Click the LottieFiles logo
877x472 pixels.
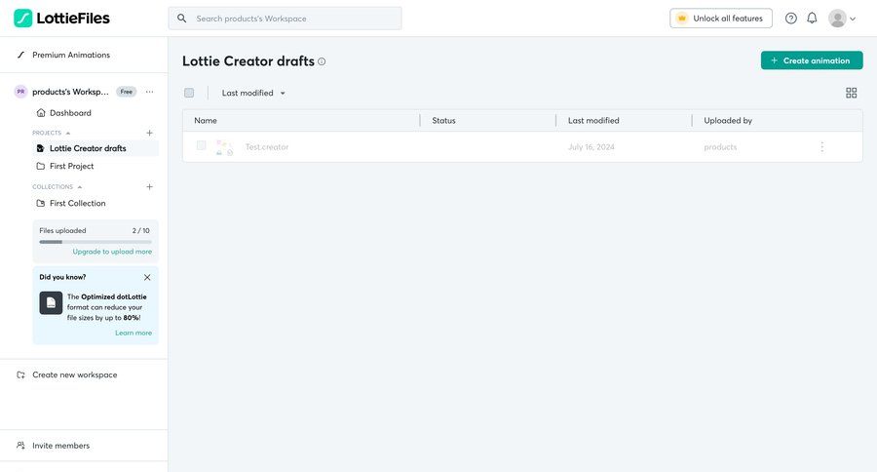pyautogui.click(x=61, y=18)
